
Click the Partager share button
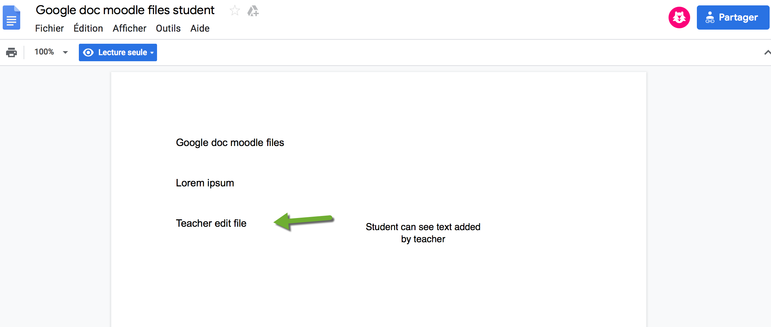pyautogui.click(x=733, y=17)
